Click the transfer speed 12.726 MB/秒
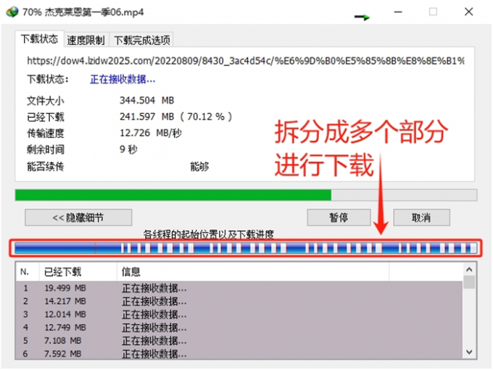The width and height of the screenshot is (493, 370). tap(151, 133)
